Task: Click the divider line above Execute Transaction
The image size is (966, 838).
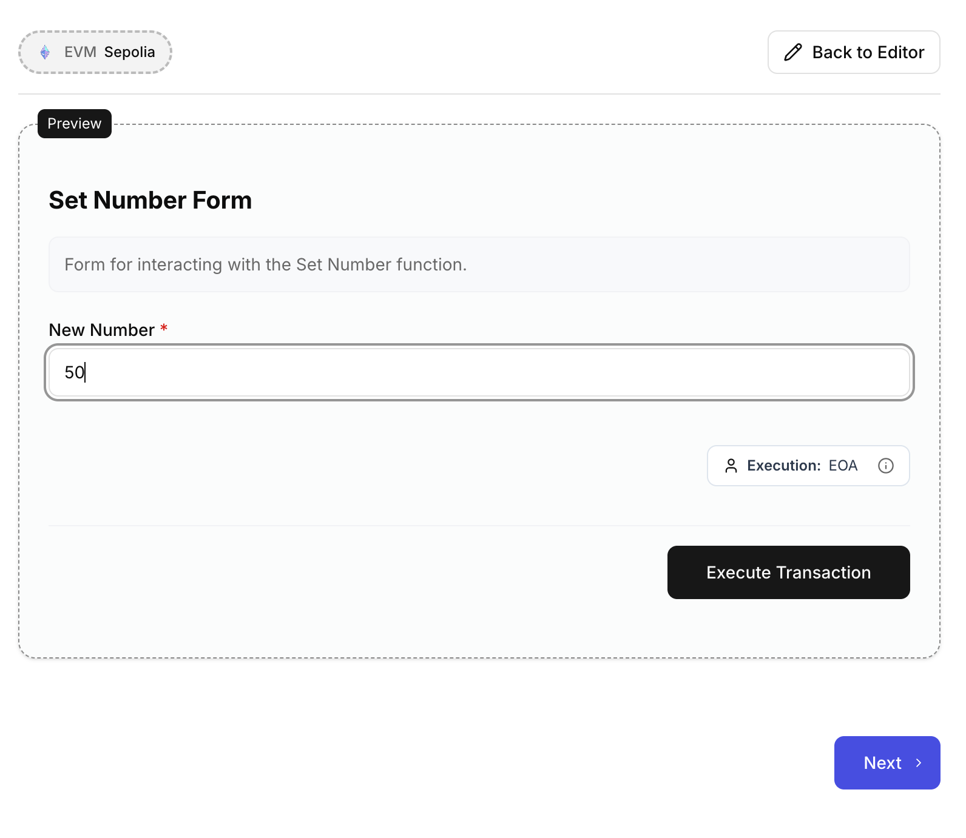Action: pyautogui.click(x=479, y=525)
